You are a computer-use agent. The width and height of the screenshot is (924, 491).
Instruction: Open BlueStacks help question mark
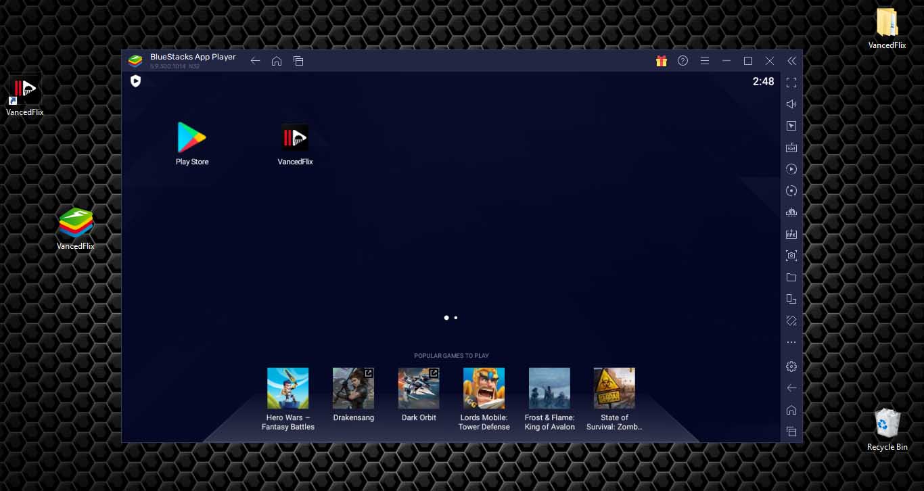click(x=683, y=61)
